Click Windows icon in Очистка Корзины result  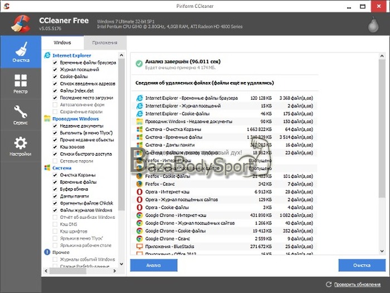point(139,129)
